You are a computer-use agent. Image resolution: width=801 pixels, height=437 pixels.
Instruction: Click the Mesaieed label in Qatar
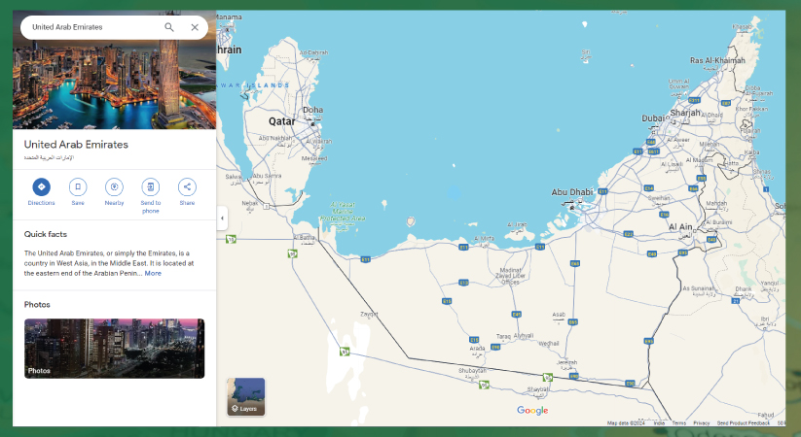click(314, 158)
